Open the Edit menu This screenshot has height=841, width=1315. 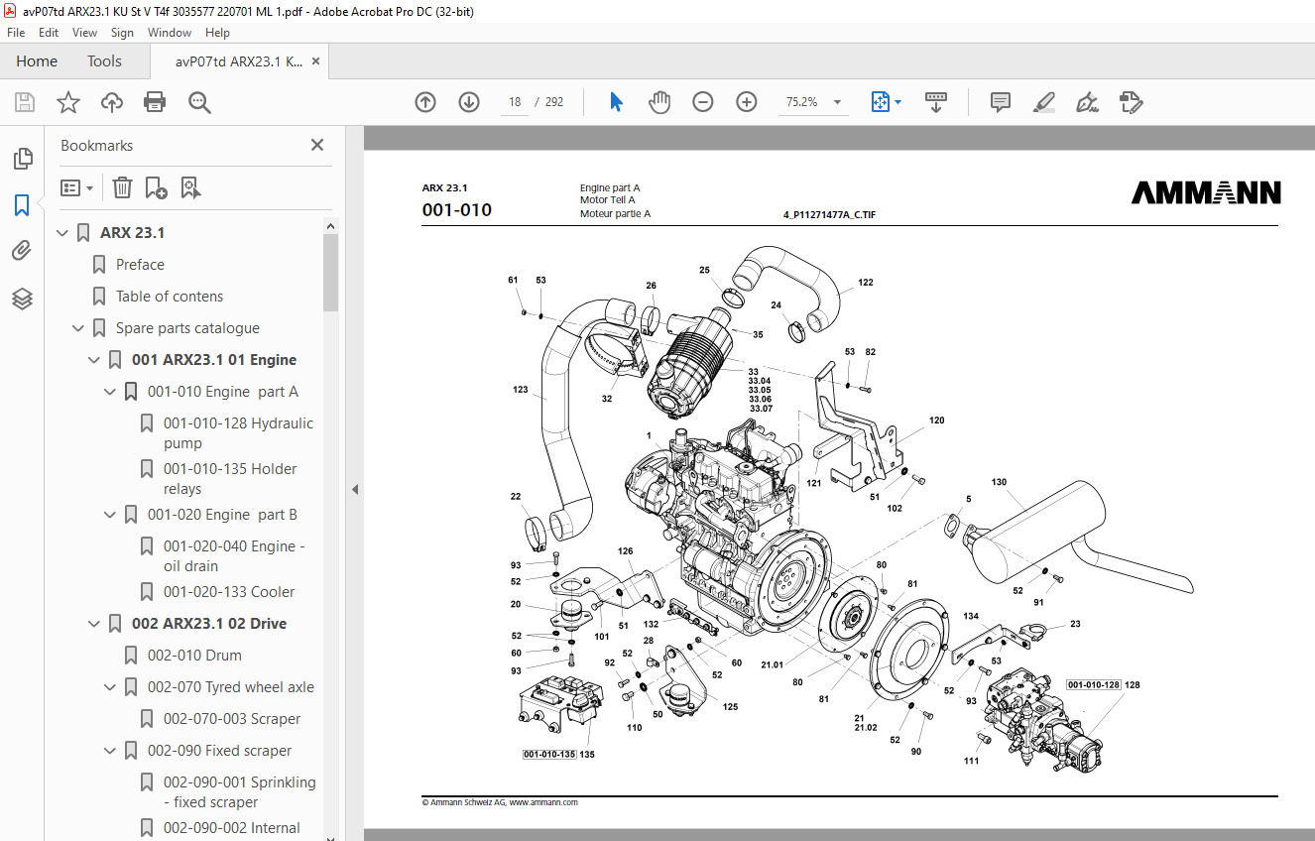click(x=49, y=33)
